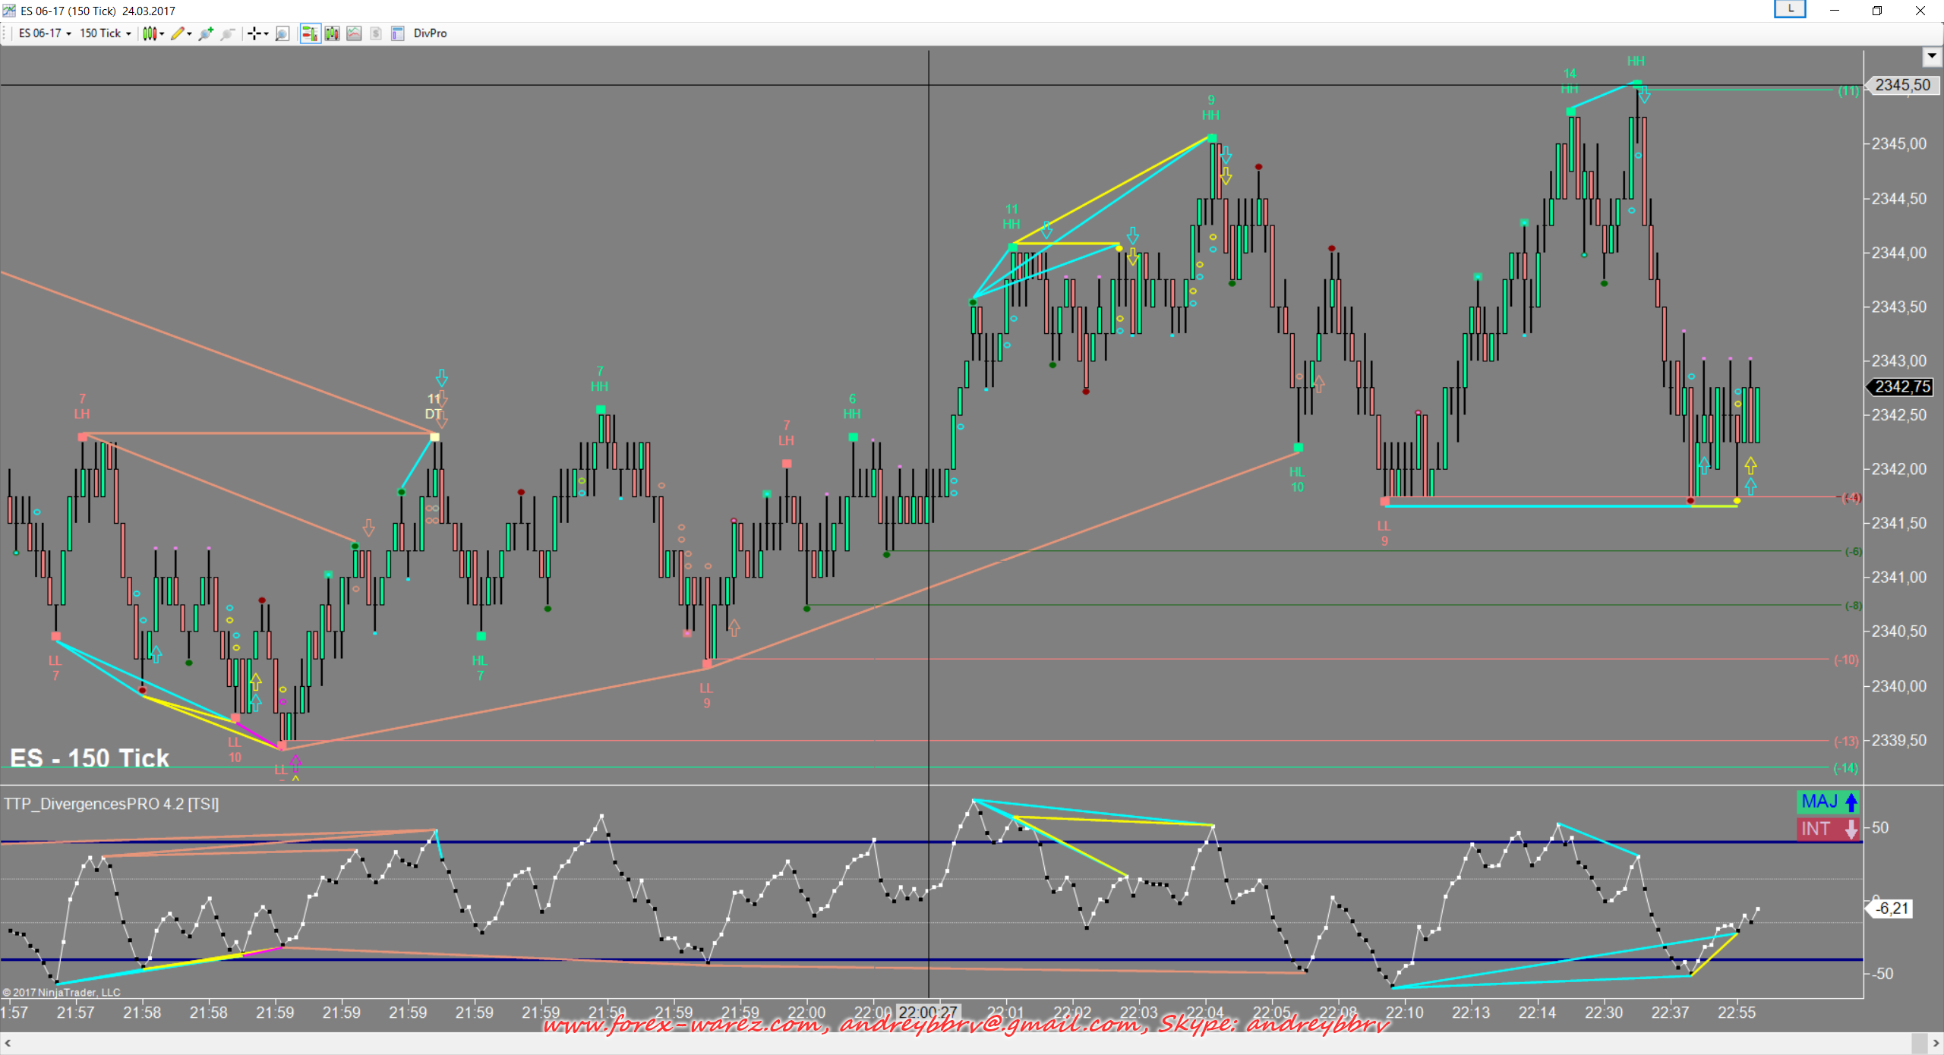Open the indicators line chart icon
The height and width of the screenshot is (1055, 1944).
pos(354,33)
